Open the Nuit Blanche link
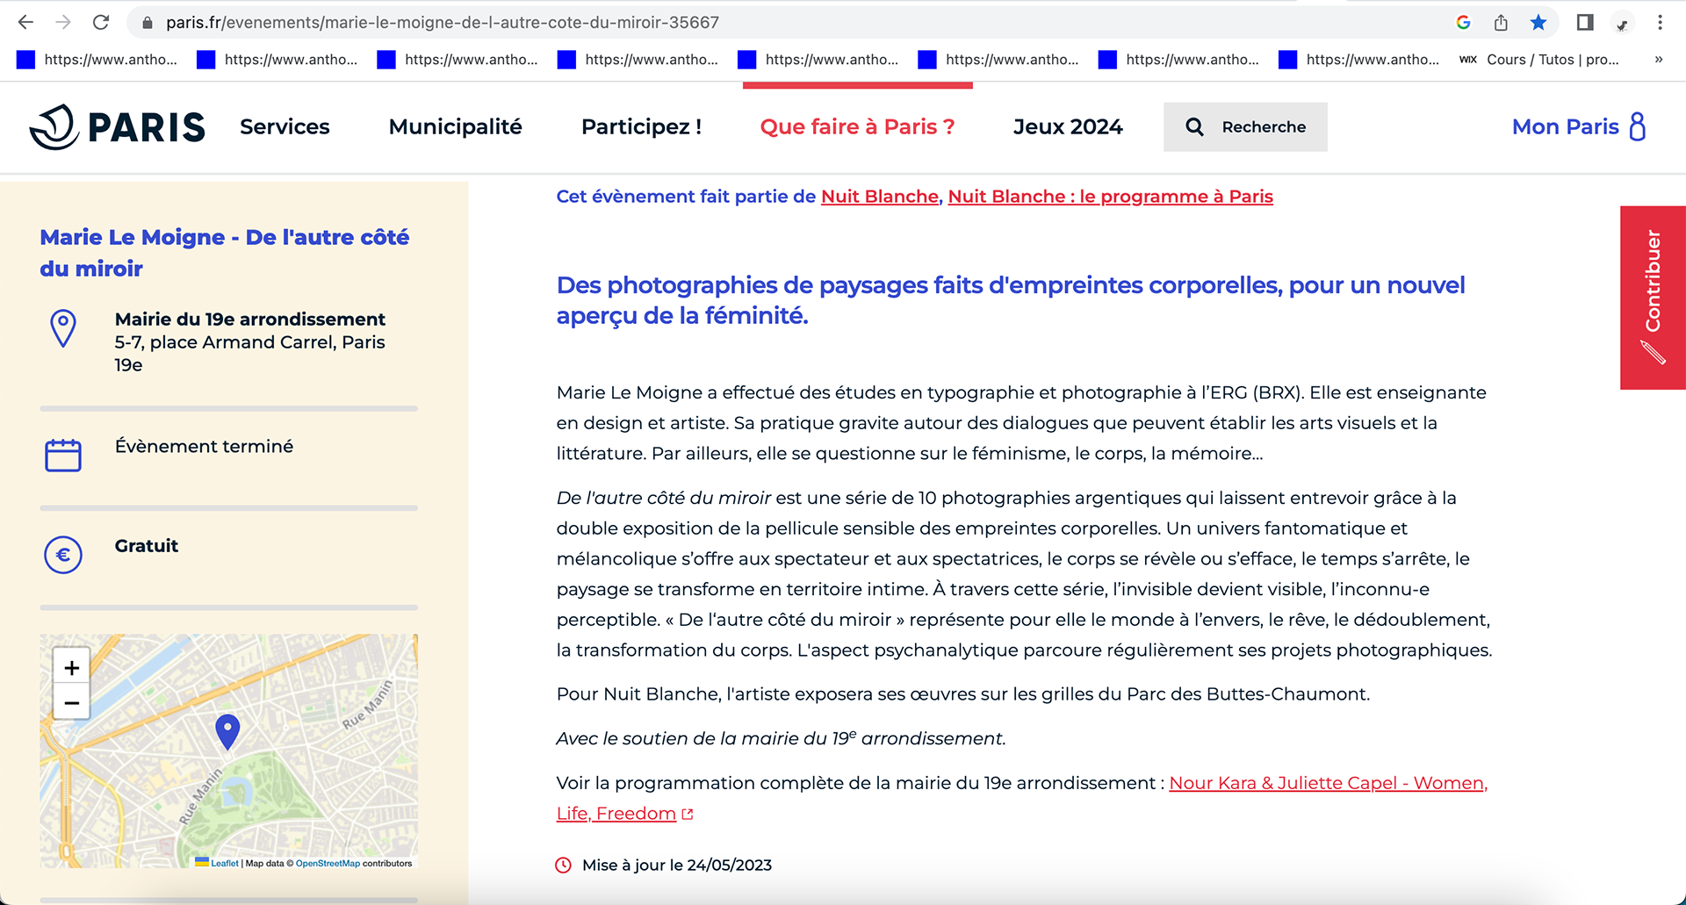 point(880,197)
